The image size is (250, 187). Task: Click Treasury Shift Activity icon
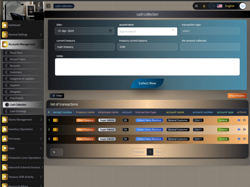coord(5,177)
